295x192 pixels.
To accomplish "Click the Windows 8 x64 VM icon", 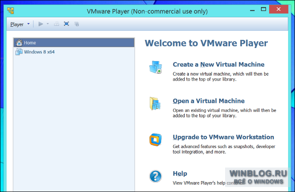I will (x=19, y=52).
